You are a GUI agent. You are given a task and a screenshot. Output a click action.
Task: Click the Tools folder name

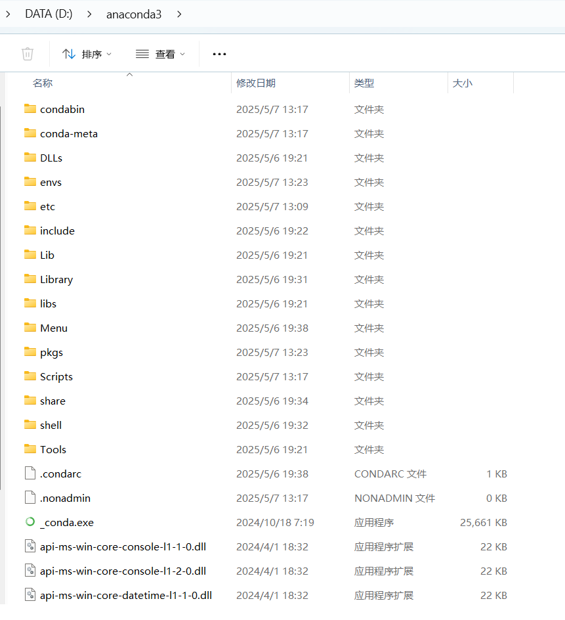pos(53,450)
